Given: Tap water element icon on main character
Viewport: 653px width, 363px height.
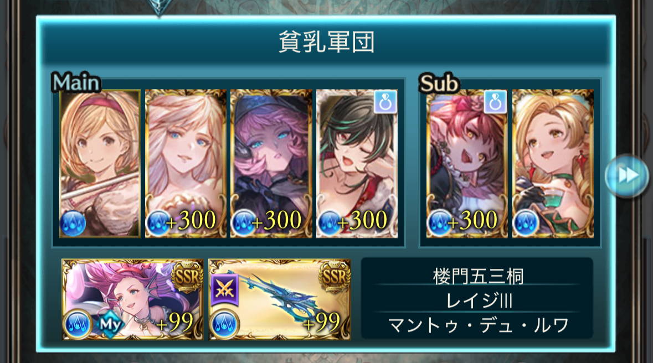Looking at the screenshot, I should pos(73,224).
